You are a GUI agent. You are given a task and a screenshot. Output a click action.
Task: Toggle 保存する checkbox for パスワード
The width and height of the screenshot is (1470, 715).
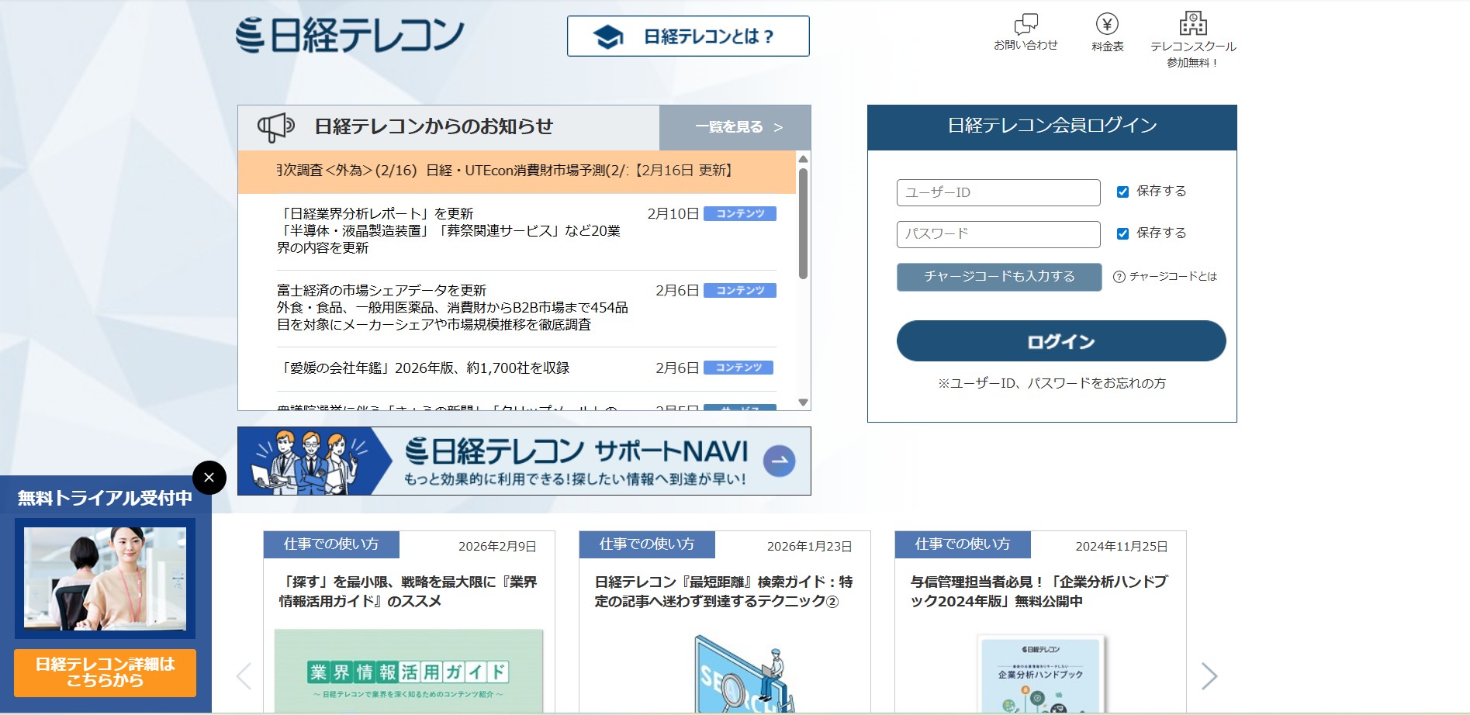(1122, 233)
